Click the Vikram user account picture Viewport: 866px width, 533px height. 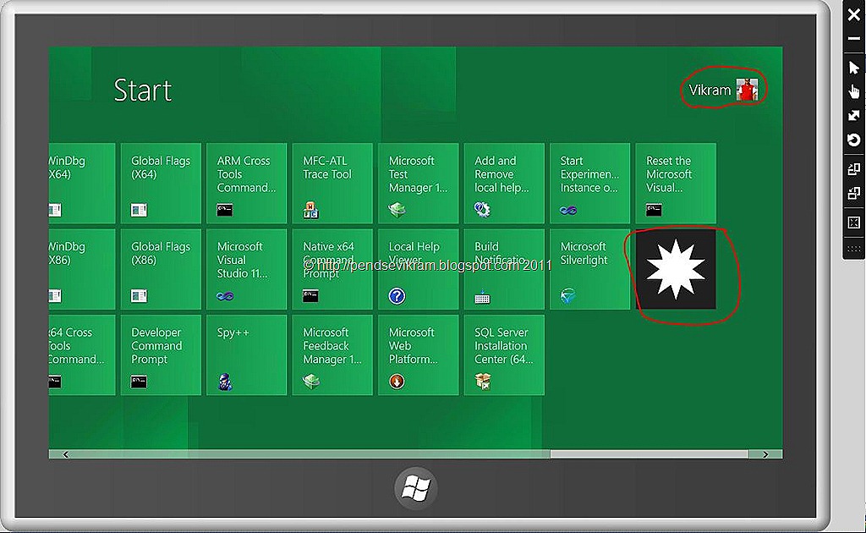click(x=748, y=90)
